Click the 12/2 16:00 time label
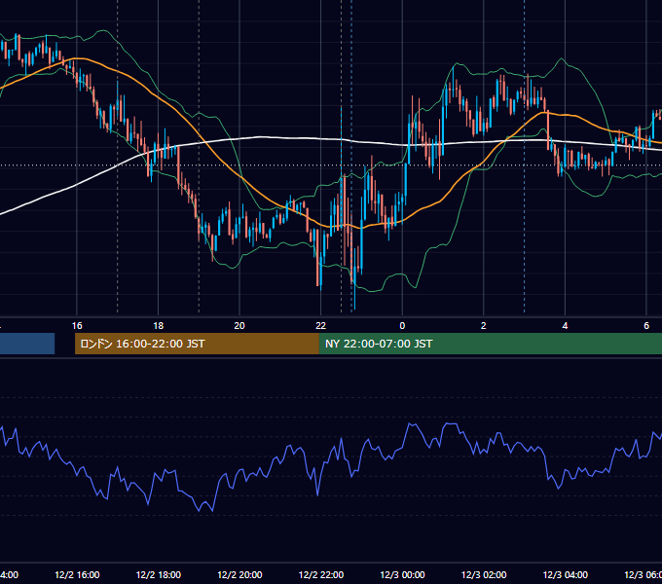The width and height of the screenshot is (662, 584). coord(77,574)
